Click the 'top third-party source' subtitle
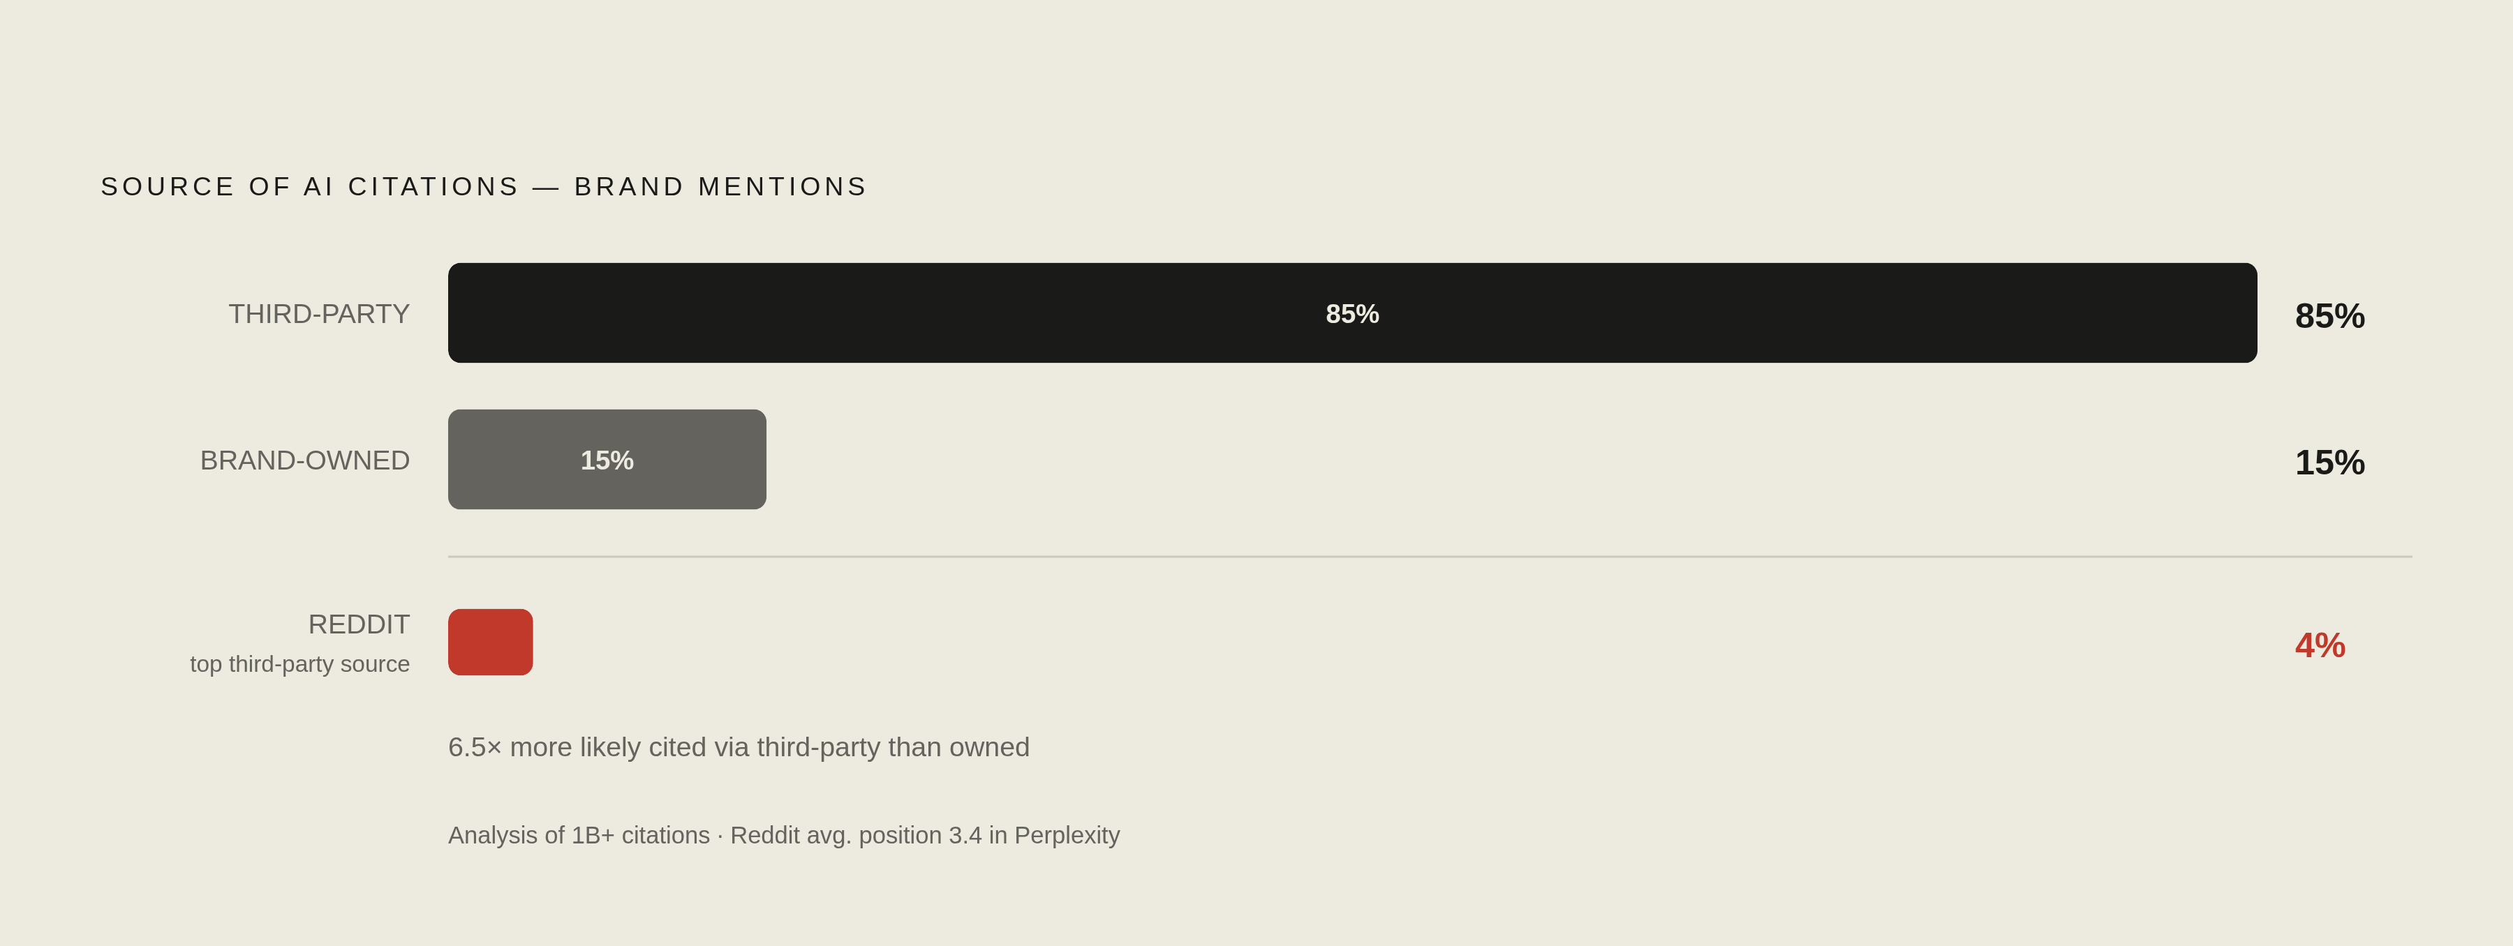Screen dimensions: 2513x946 299,664
